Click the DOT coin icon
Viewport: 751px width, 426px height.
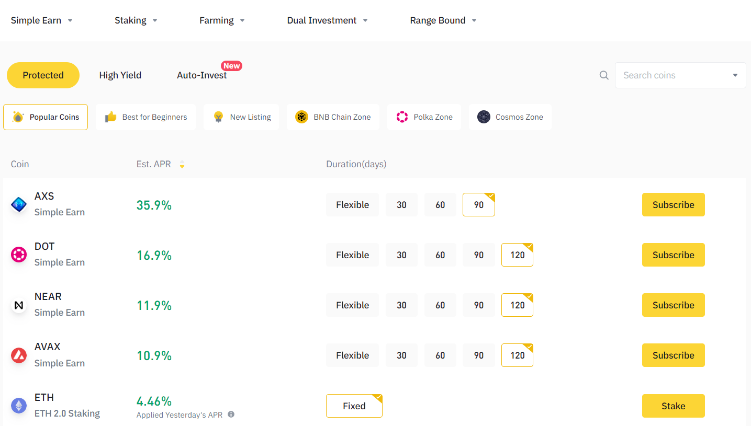pos(19,255)
